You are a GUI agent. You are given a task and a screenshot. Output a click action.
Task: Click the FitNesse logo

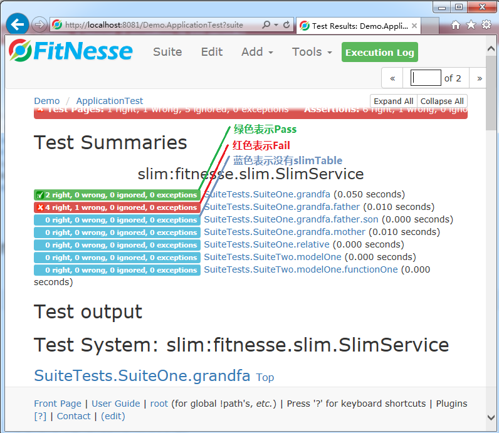pos(70,51)
